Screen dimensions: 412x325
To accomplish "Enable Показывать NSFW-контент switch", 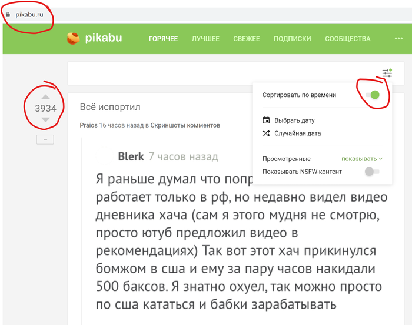I will (x=372, y=172).
